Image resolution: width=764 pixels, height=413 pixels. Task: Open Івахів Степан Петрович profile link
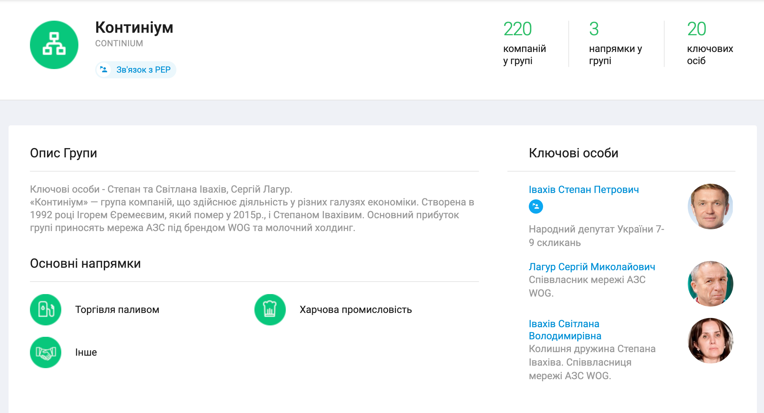pyautogui.click(x=583, y=189)
